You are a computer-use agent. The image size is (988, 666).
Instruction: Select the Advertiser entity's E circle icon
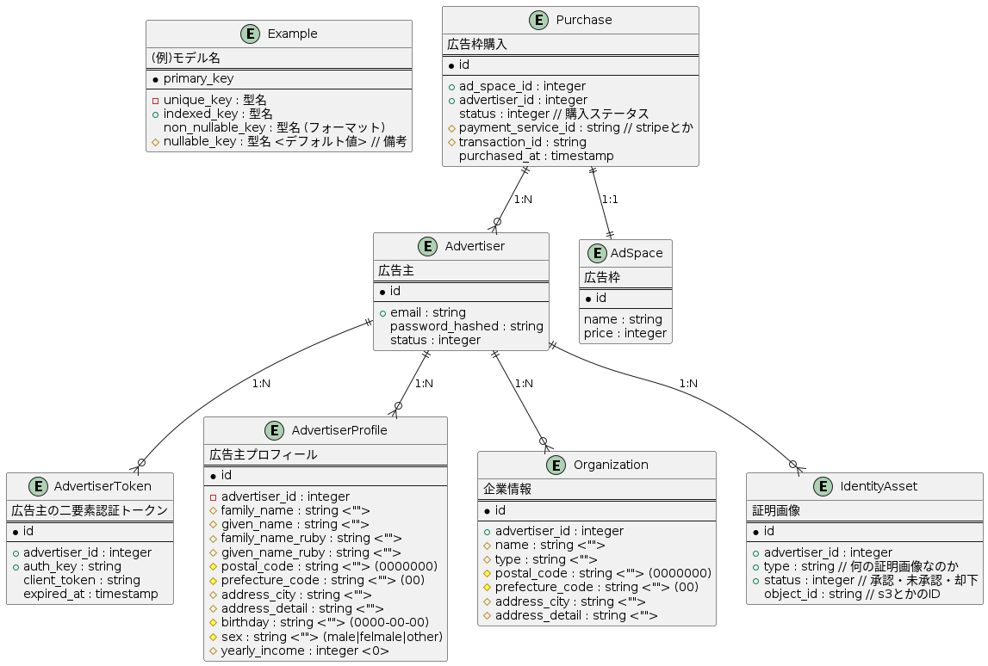pos(430,246)
